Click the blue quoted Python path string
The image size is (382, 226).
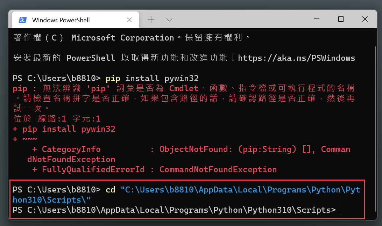186,195
